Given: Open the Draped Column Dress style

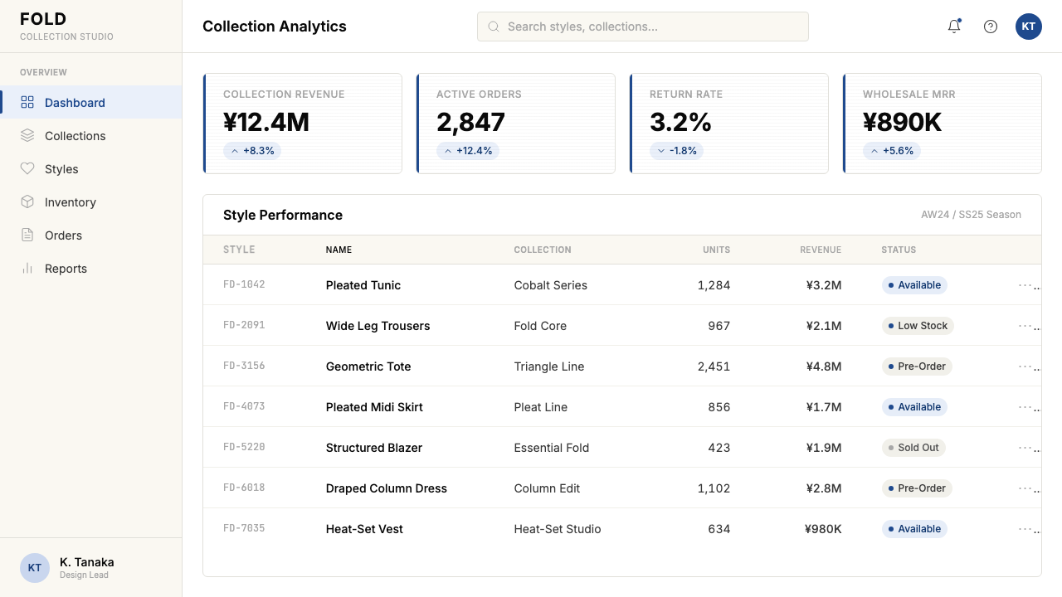Looking at the screenshot, I should point(387,488).
